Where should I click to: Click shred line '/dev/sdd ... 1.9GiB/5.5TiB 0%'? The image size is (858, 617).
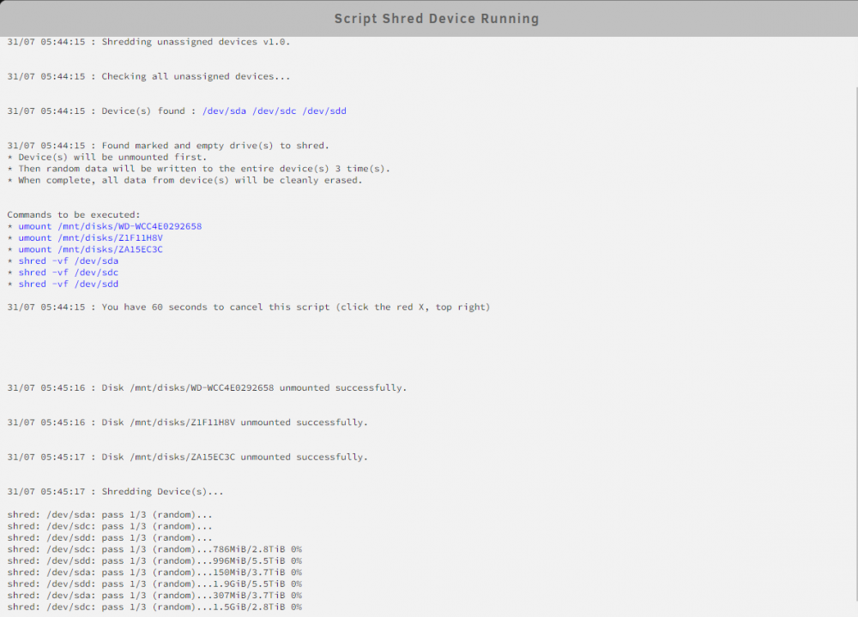click(x=154, y=584)
